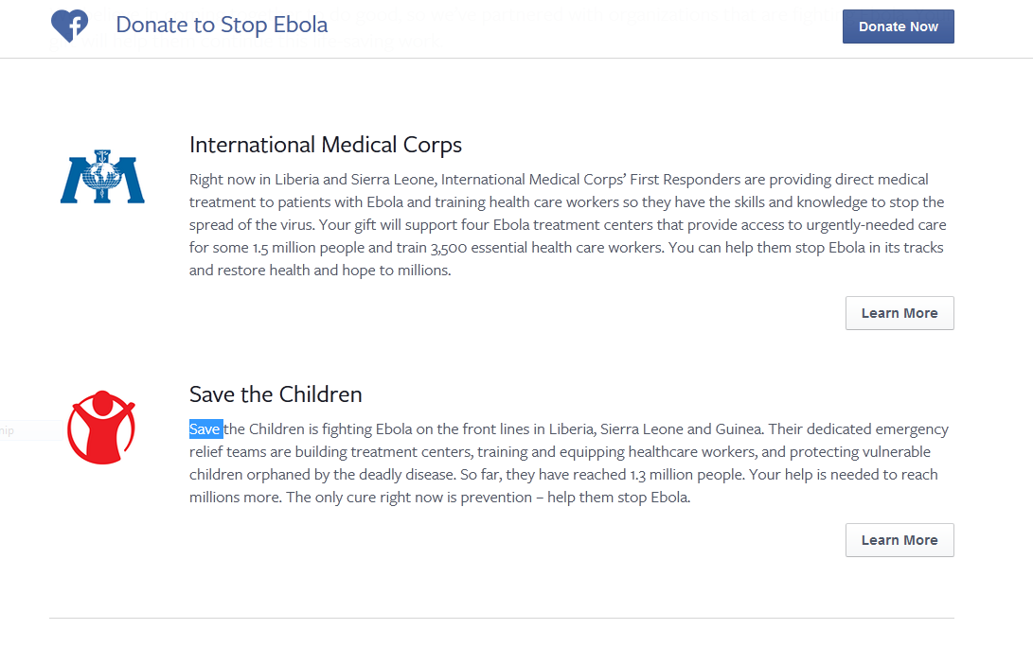The height and width of the screenshot is (647, 1033).
Task: Click the Save the Children red logo
Action: click(x=101, y=428)
